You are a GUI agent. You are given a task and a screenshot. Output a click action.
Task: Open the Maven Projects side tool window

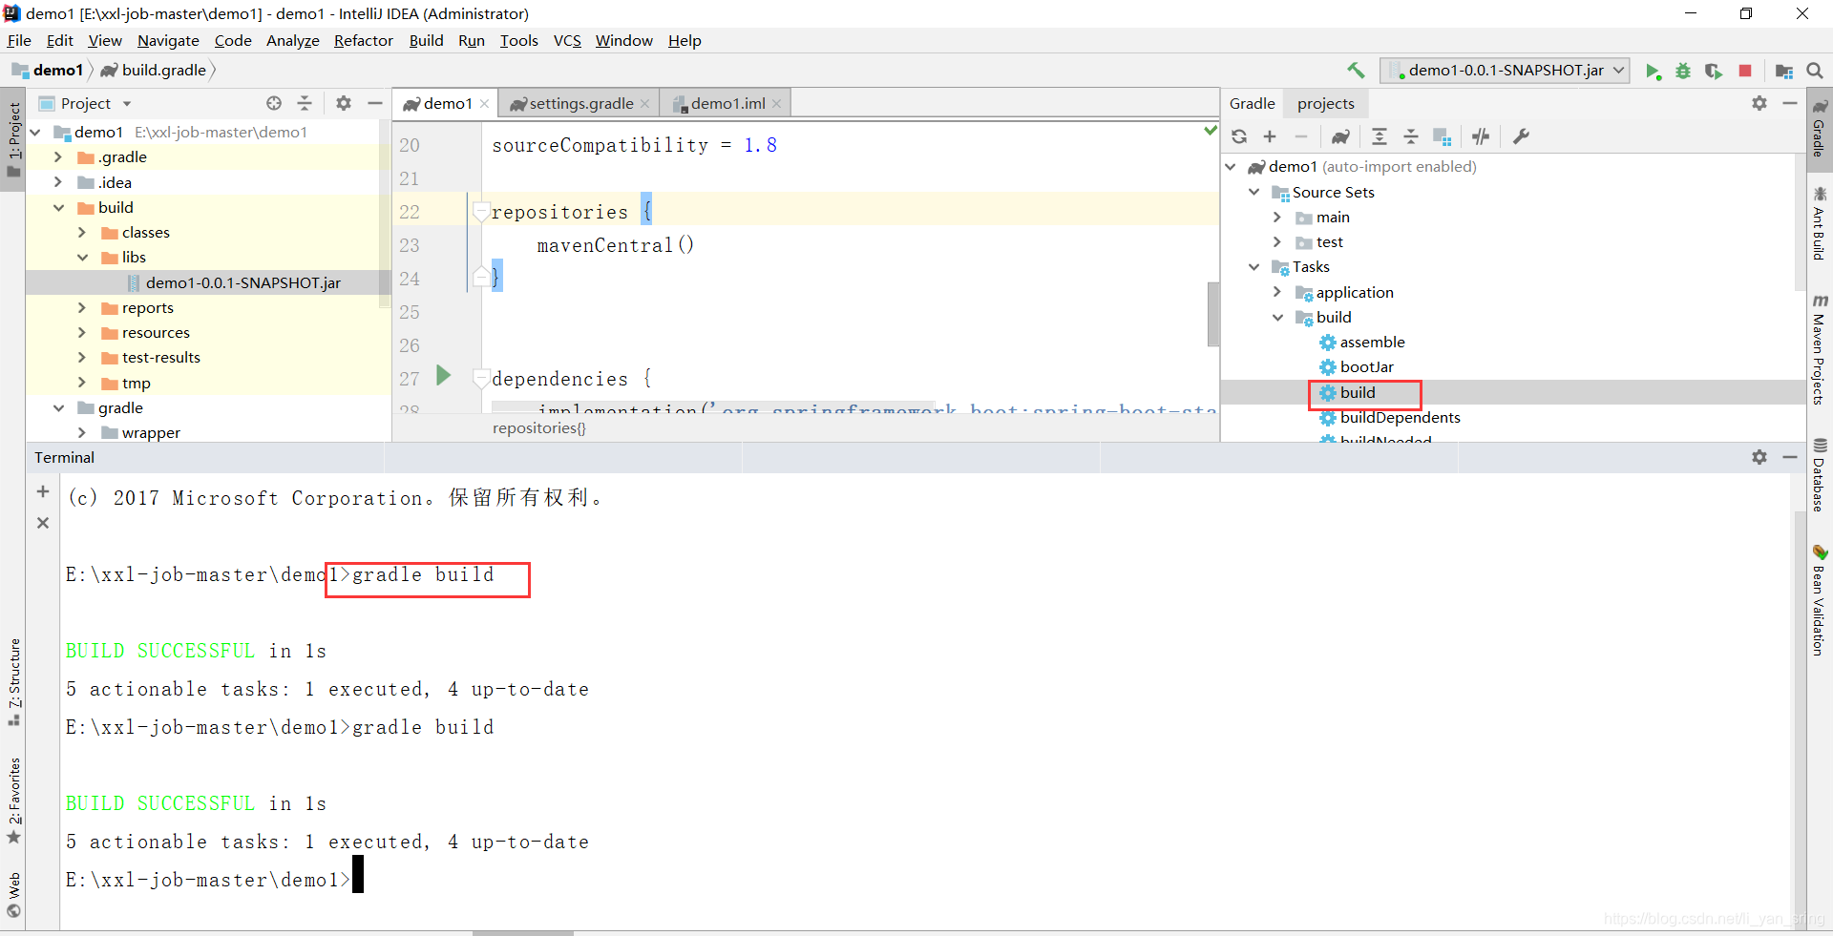pyautogui.click(x=1819, y=349)
